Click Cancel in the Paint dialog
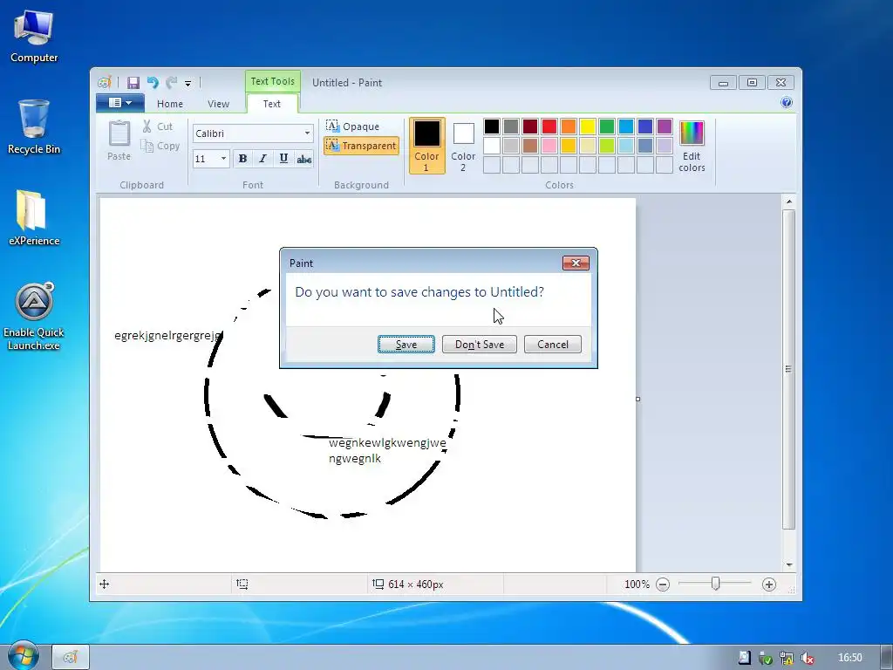This screenshot has width=893, height=670. pos(552,344)
